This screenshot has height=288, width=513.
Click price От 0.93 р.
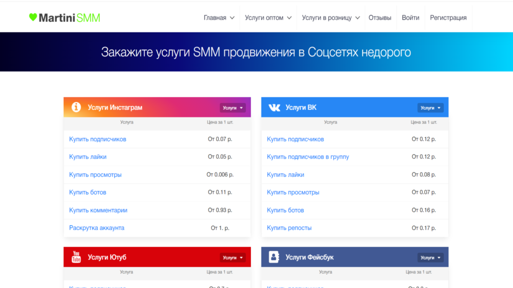tap(220, 210)
